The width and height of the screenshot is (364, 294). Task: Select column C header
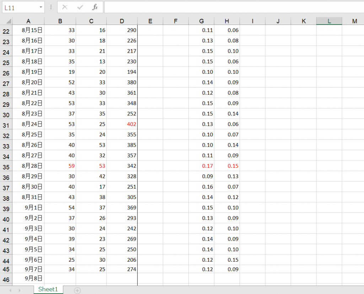click(x=91, y=21)
